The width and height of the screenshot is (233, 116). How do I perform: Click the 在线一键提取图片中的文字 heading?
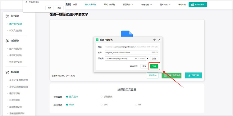69,14
